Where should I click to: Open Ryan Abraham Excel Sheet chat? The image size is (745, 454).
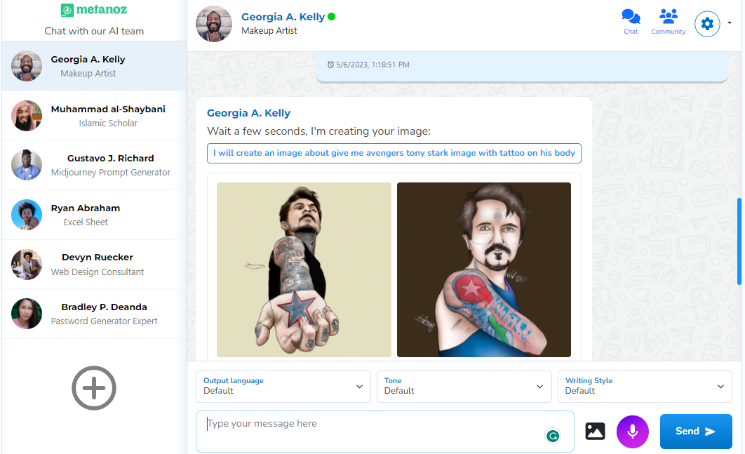[x=94, y=215]
